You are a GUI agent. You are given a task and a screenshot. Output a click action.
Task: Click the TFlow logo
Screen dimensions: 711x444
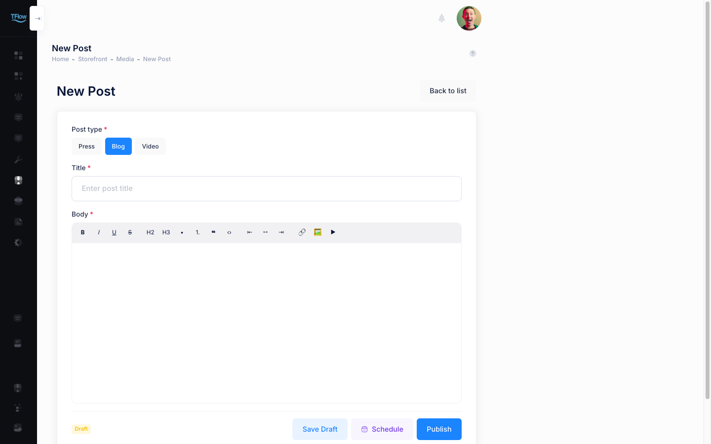(19, 18)
